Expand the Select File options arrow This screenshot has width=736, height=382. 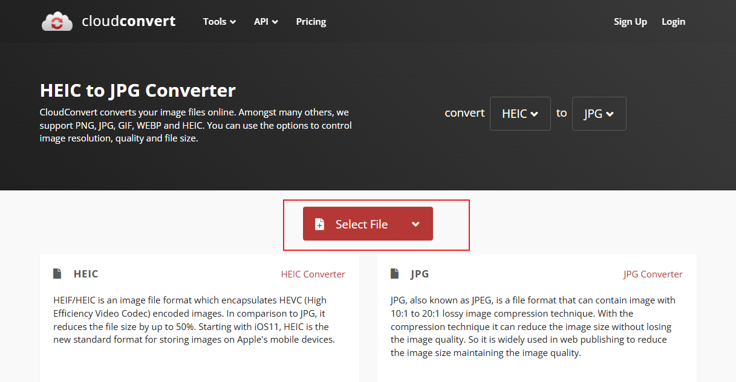415,224
